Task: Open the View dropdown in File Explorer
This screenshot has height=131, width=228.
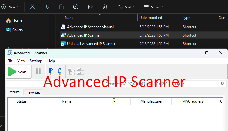Action: point(153,7)
